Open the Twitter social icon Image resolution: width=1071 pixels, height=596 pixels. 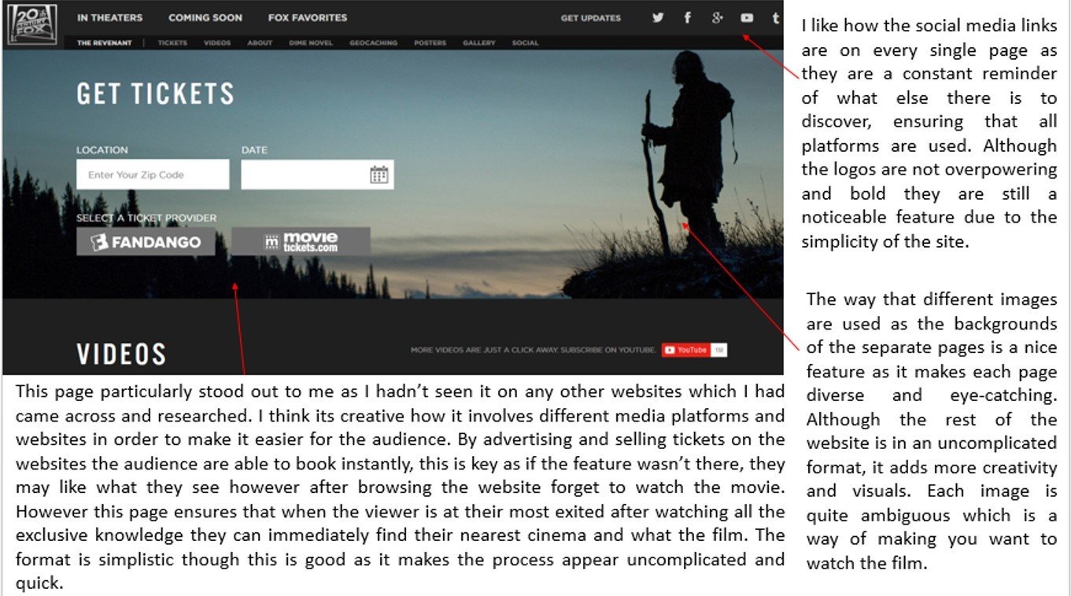(x=658, y=17)
